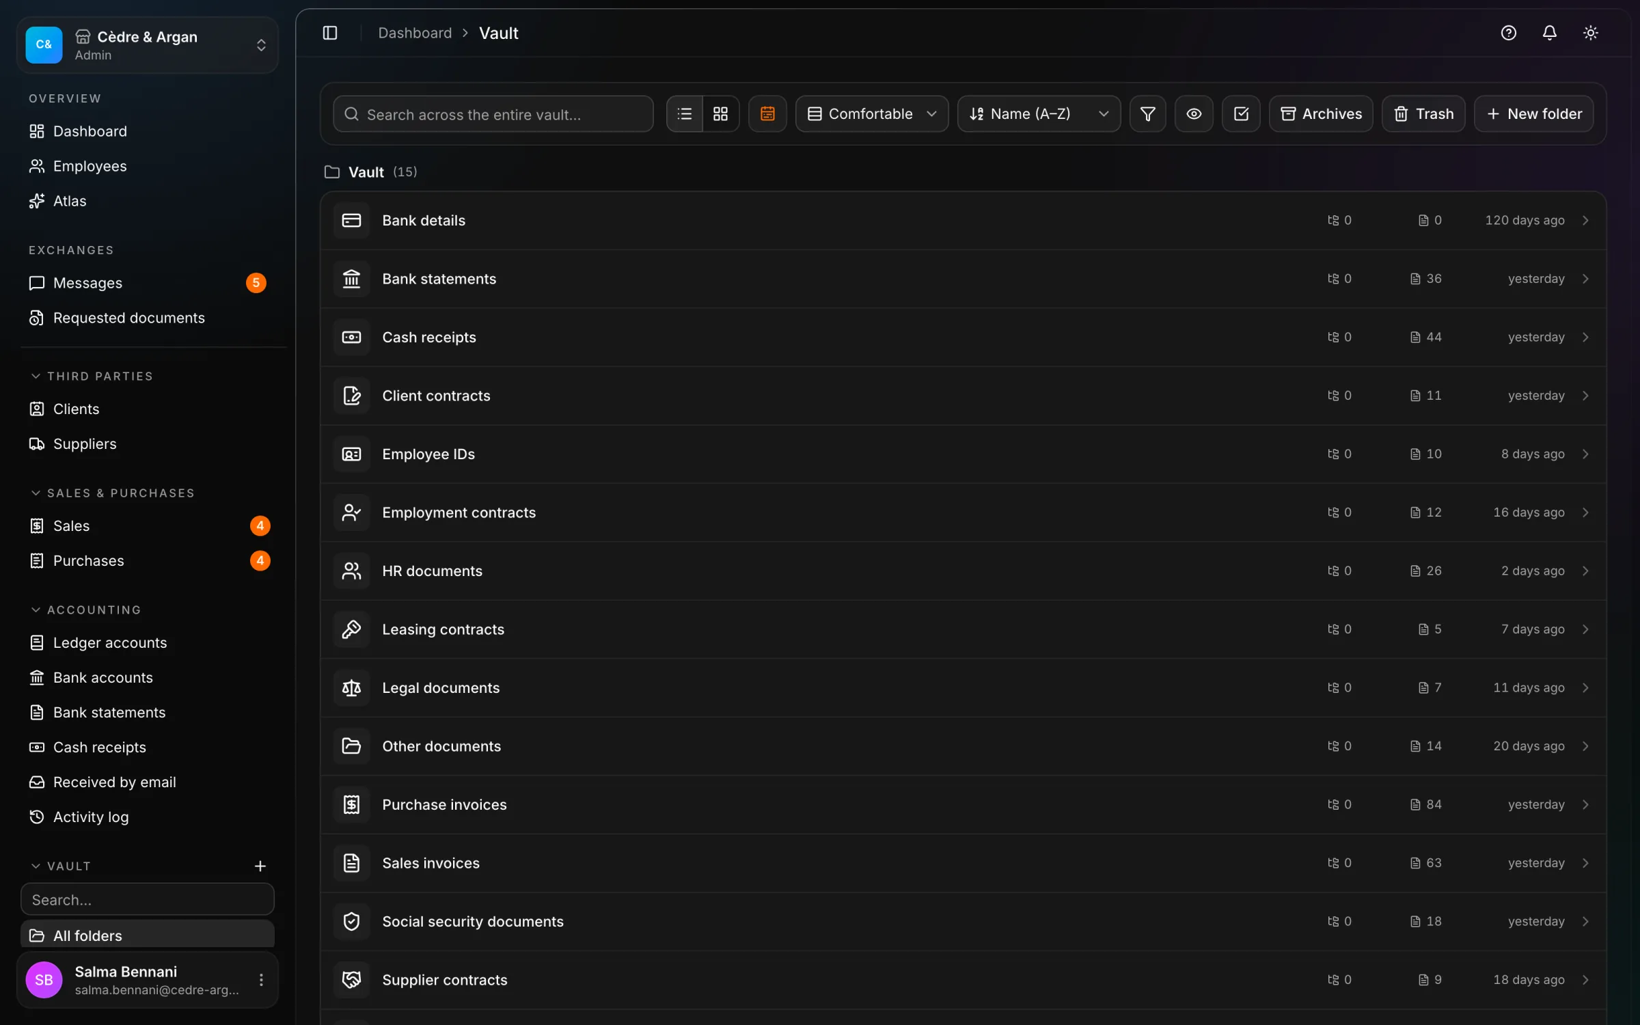Expand the HR documents row chevron

(1585, 571)
